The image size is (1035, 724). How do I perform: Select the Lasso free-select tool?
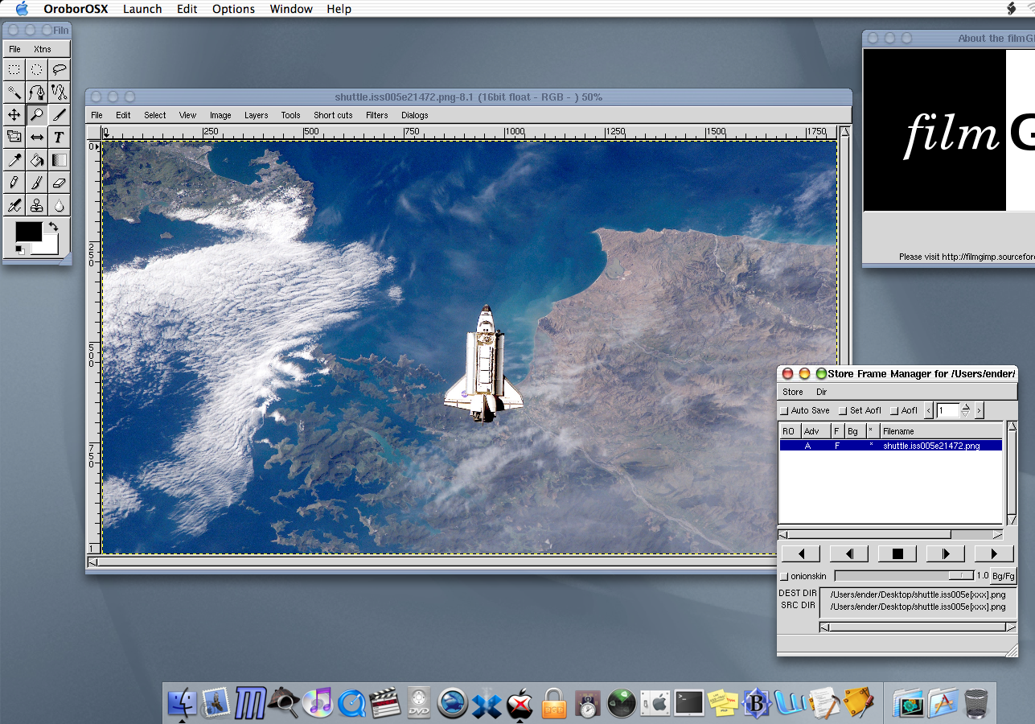click(x=59, y=69)
